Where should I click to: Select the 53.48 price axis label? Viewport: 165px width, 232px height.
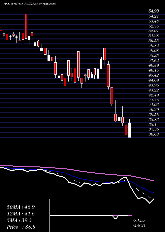click(154, 21)
